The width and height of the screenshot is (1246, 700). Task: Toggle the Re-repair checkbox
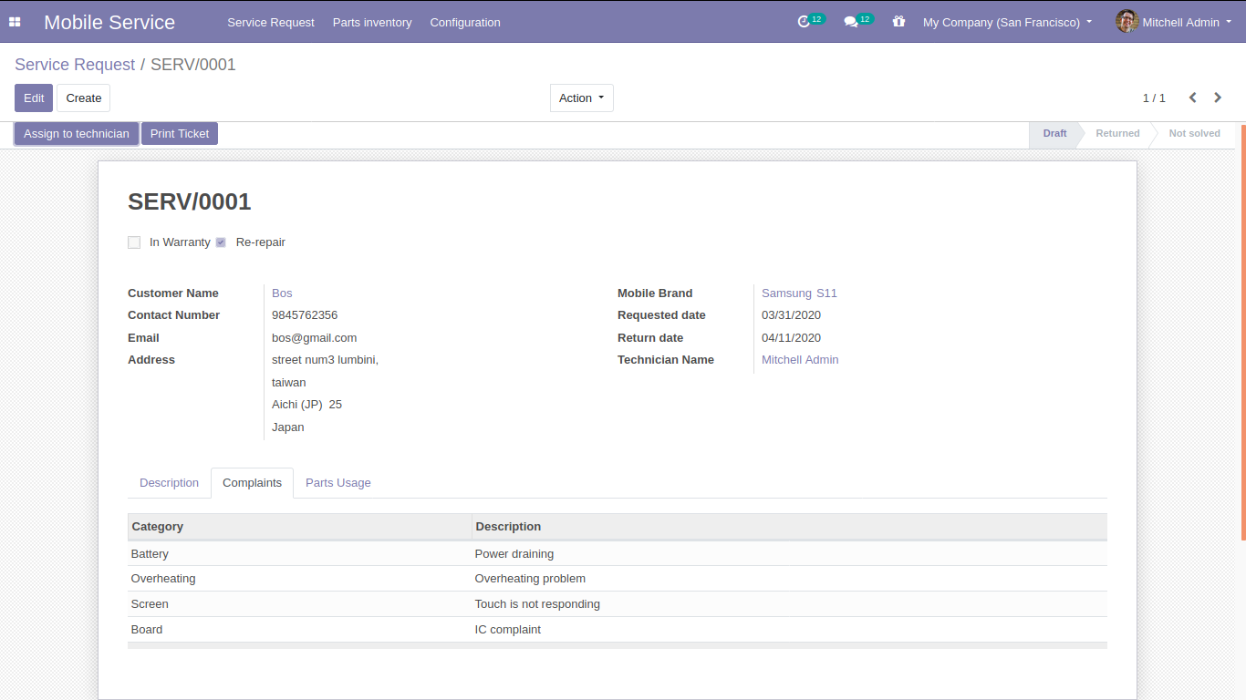coord(221,242)
